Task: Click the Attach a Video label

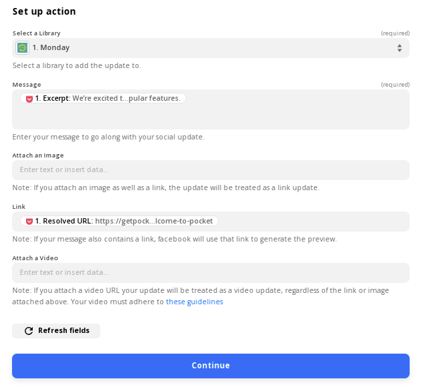Action: [x=35, y=258]
